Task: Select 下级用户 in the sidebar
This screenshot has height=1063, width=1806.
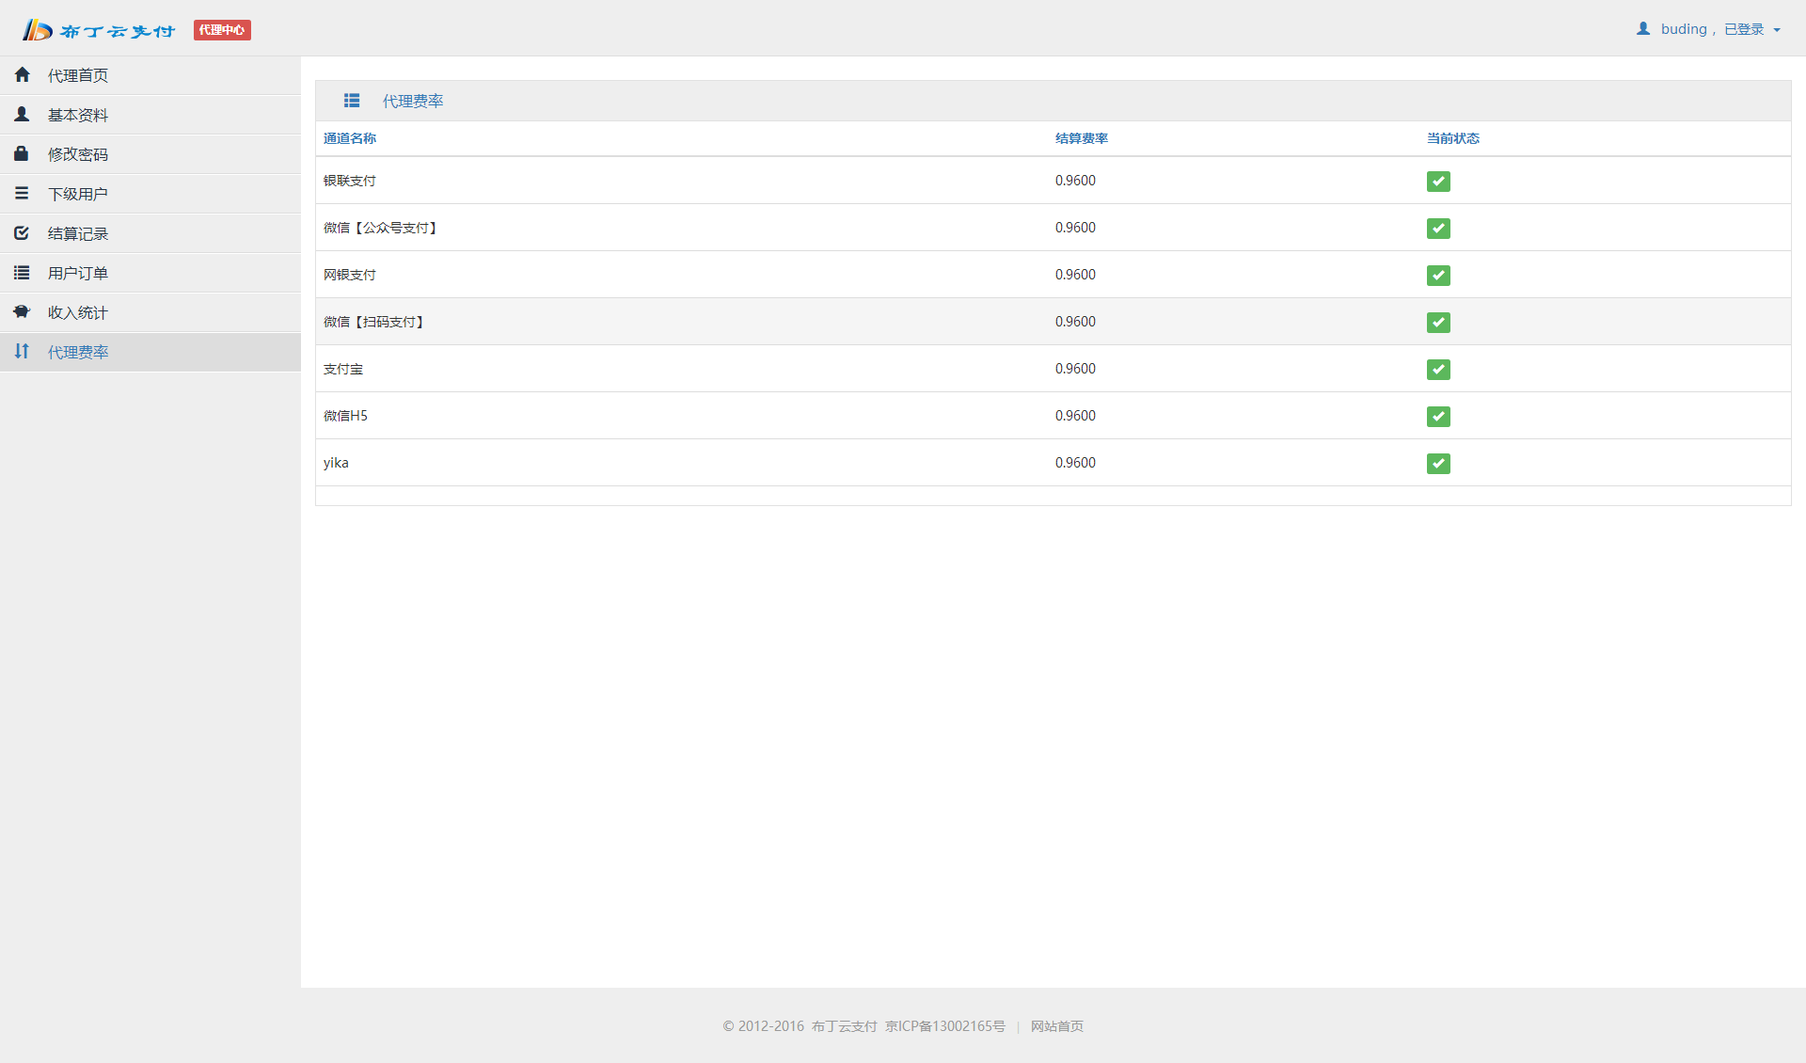Action: pyautogui.click(x=150, y=194)
